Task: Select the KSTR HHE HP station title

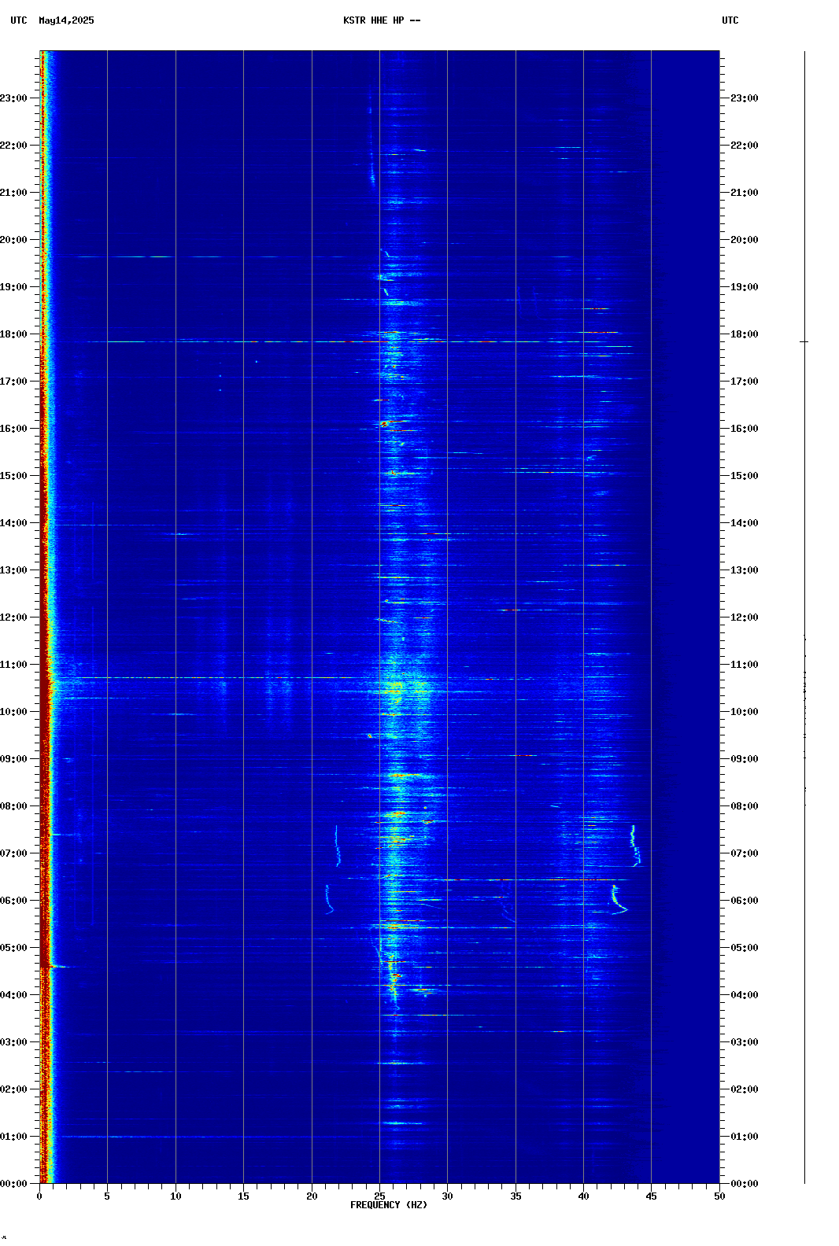Action: 382,20
